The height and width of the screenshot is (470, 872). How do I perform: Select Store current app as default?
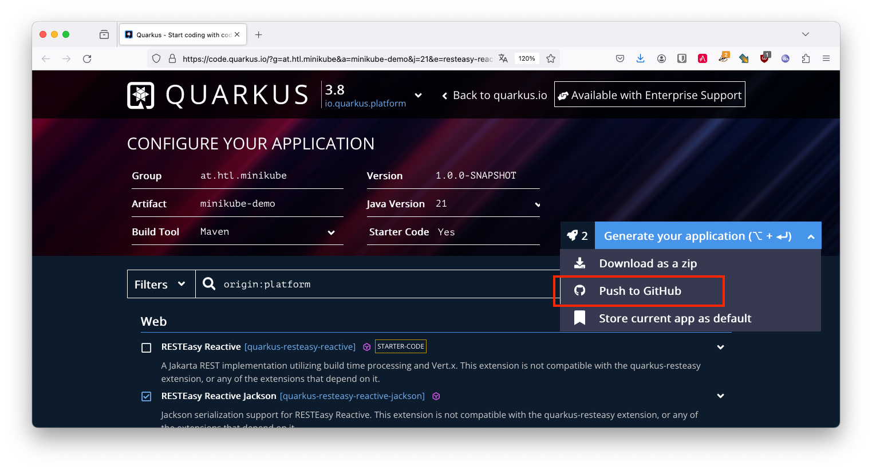(691, 318)
